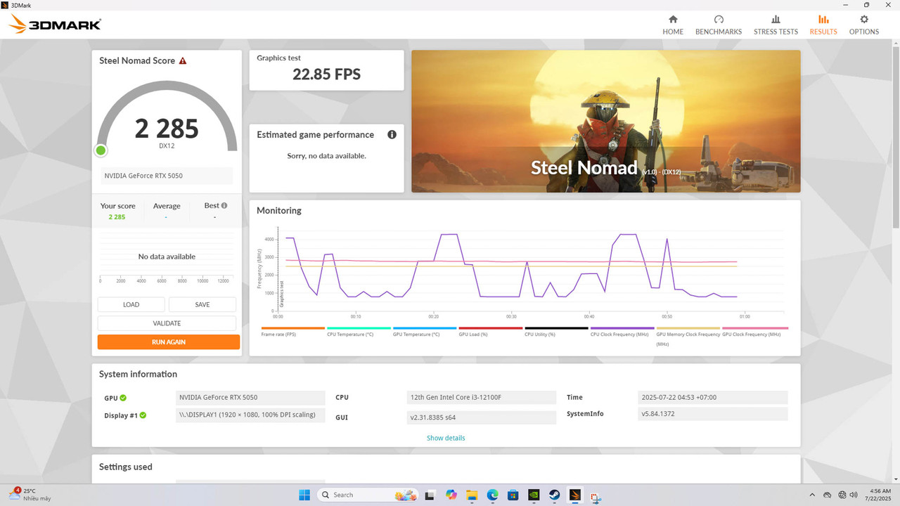Click the info icon beside Best

(x=224, y=206)
